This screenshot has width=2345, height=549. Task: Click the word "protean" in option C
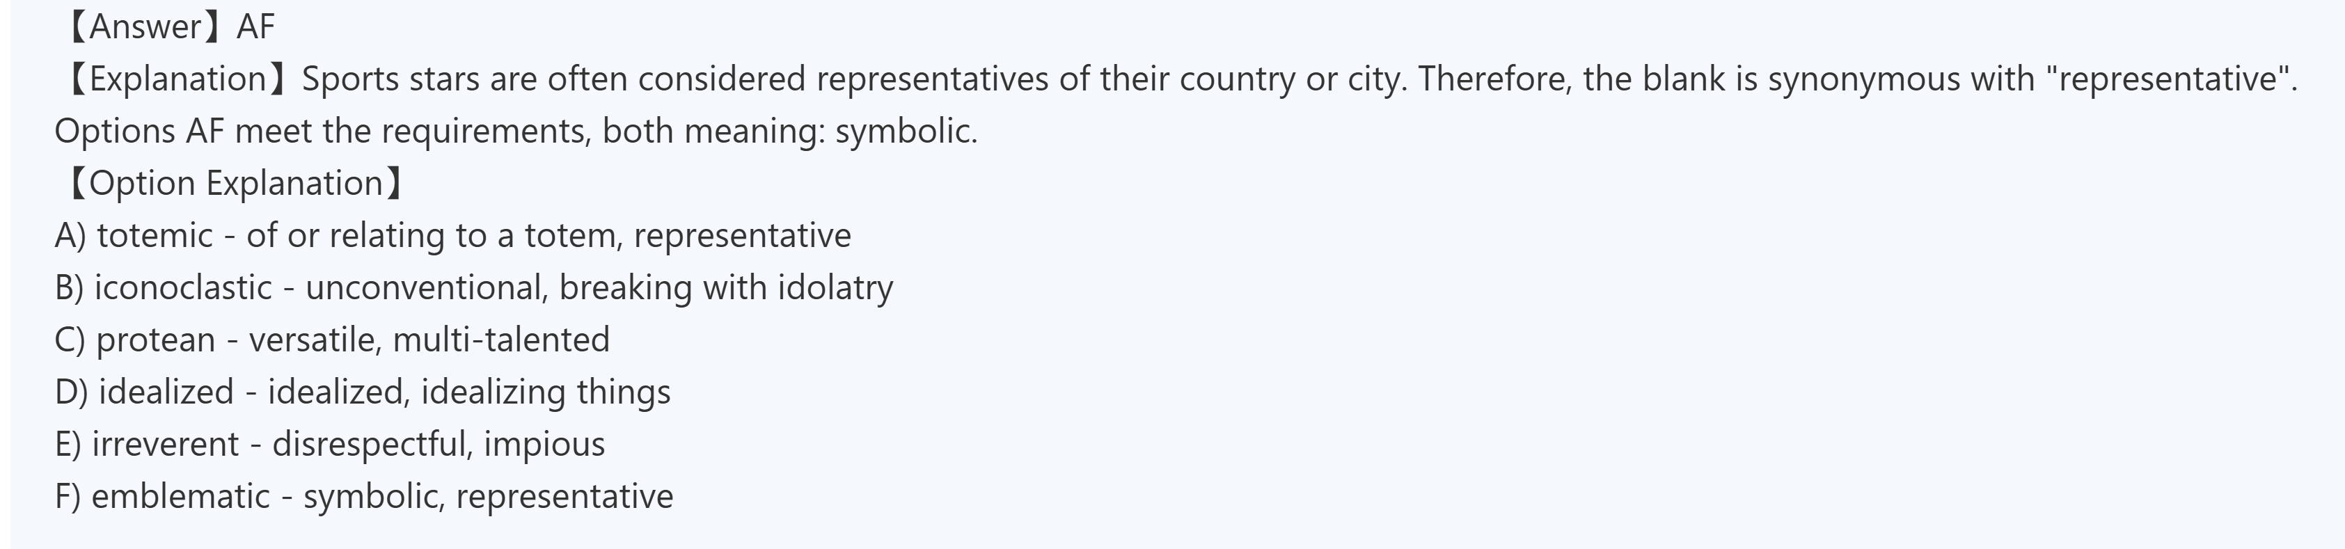tap(156, 340)
